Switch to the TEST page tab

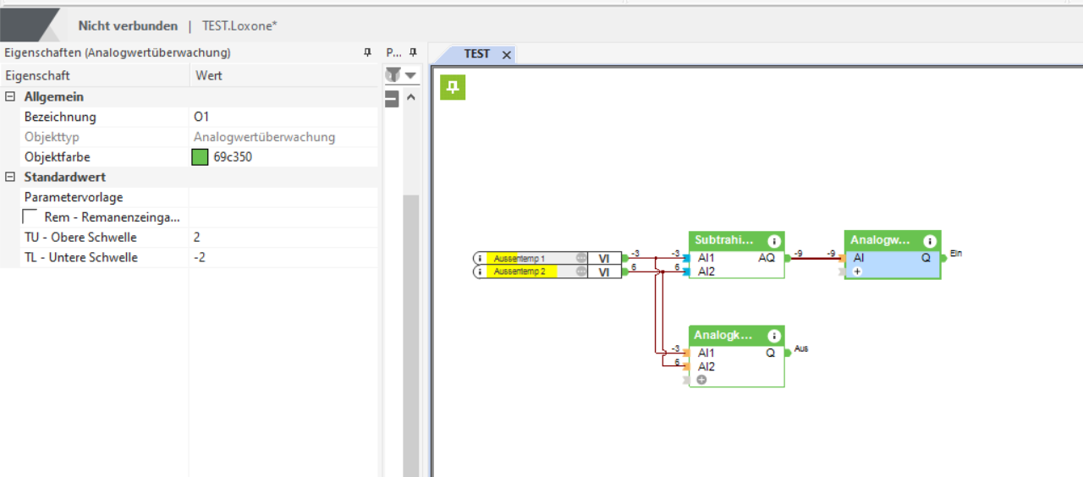pos(476,54)
